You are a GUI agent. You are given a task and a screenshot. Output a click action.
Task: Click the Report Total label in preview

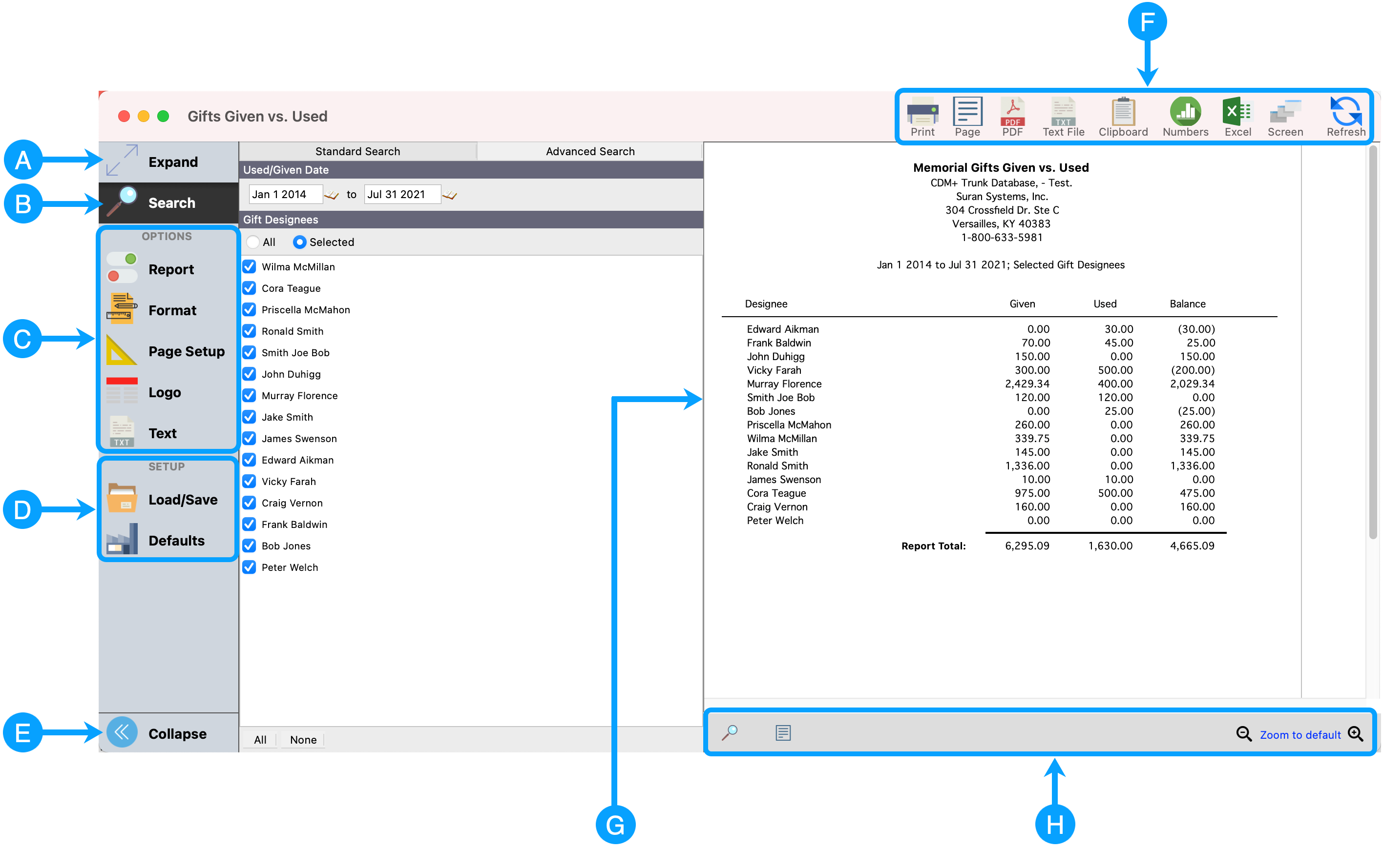933,546
